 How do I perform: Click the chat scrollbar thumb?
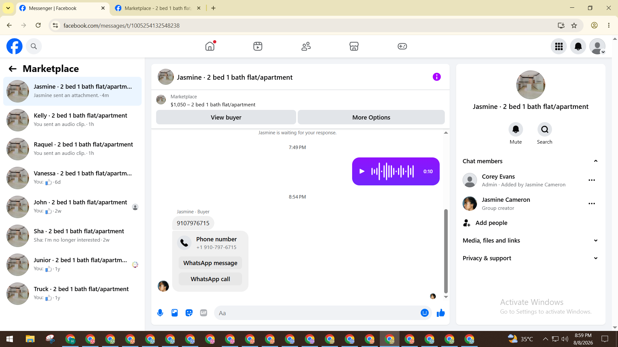coord(446,251)
